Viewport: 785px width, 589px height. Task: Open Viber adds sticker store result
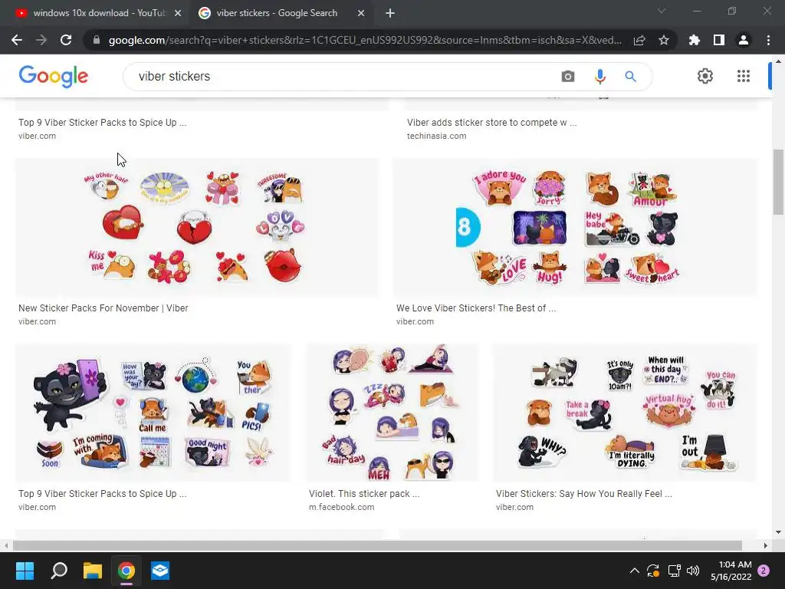491,122
